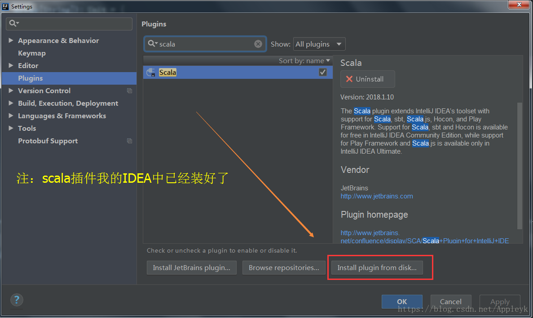Expand Build, Execution, Deployment section

(11, 103)
